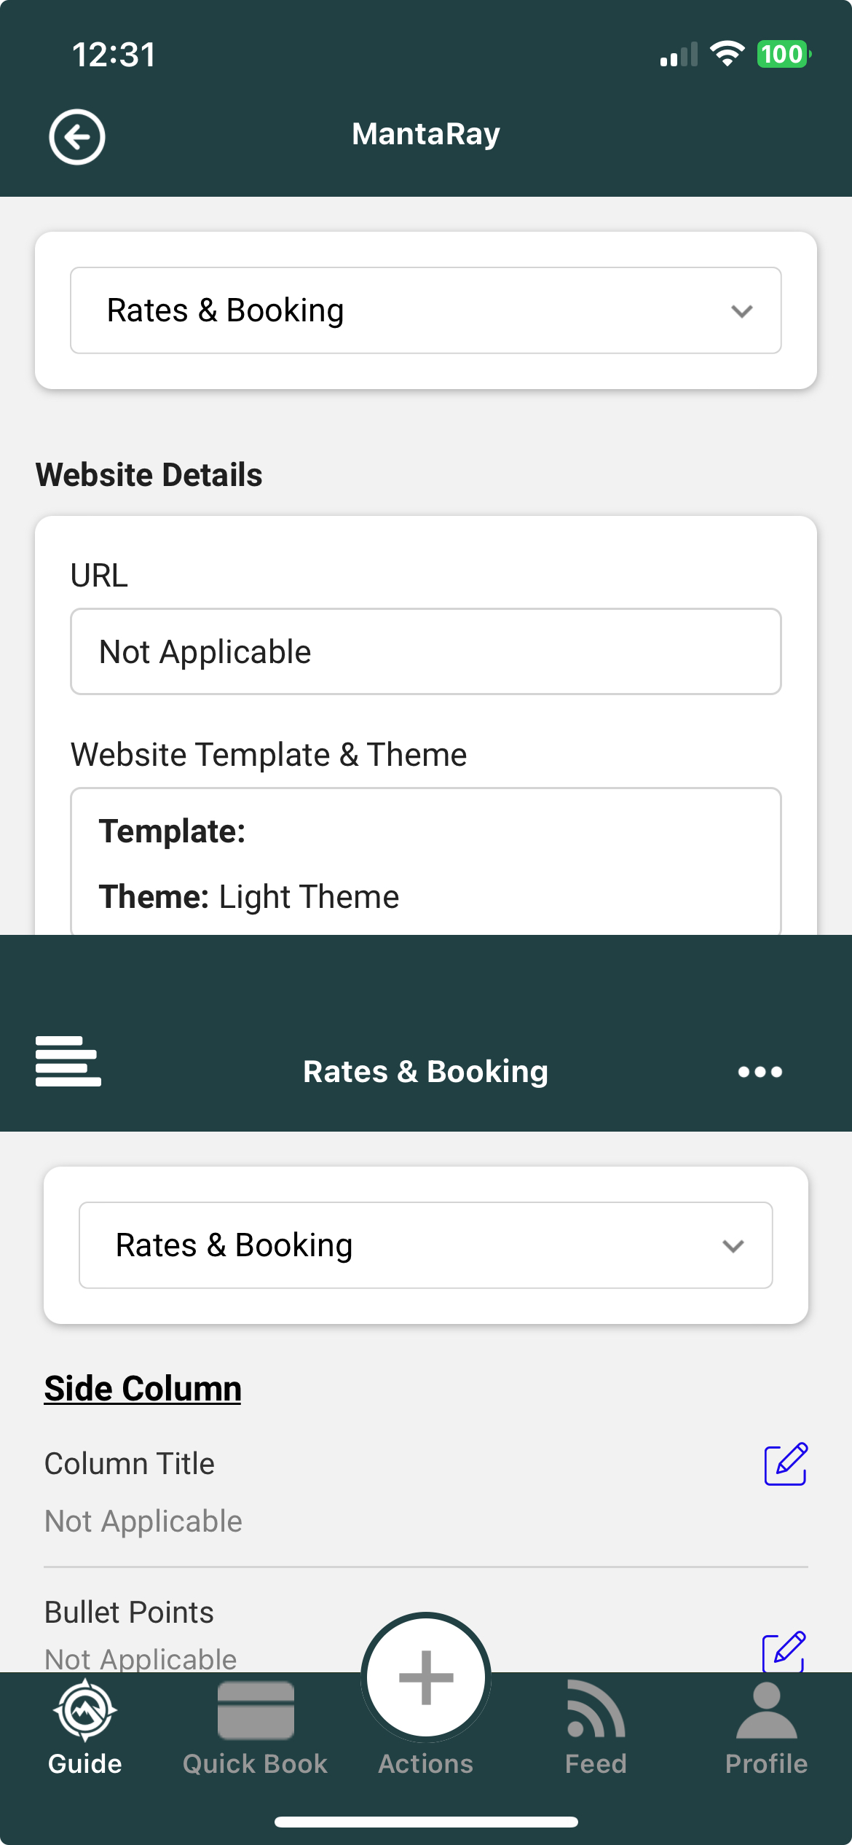852x1845 pixels.
Task: Tap the back arrow icon
Action: click(76, 136)
